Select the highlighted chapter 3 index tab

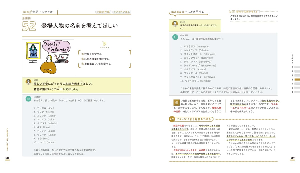(297, 79)
